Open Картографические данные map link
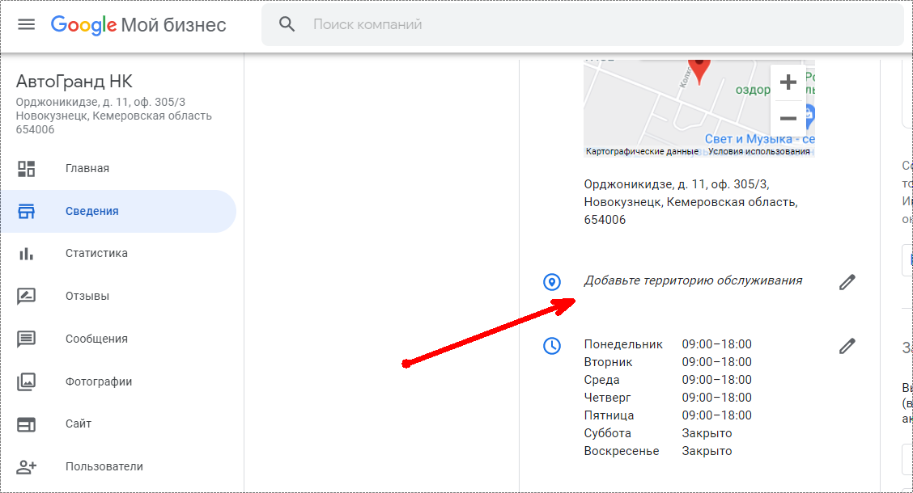This screenshot has width=913, height=493. 642,152
